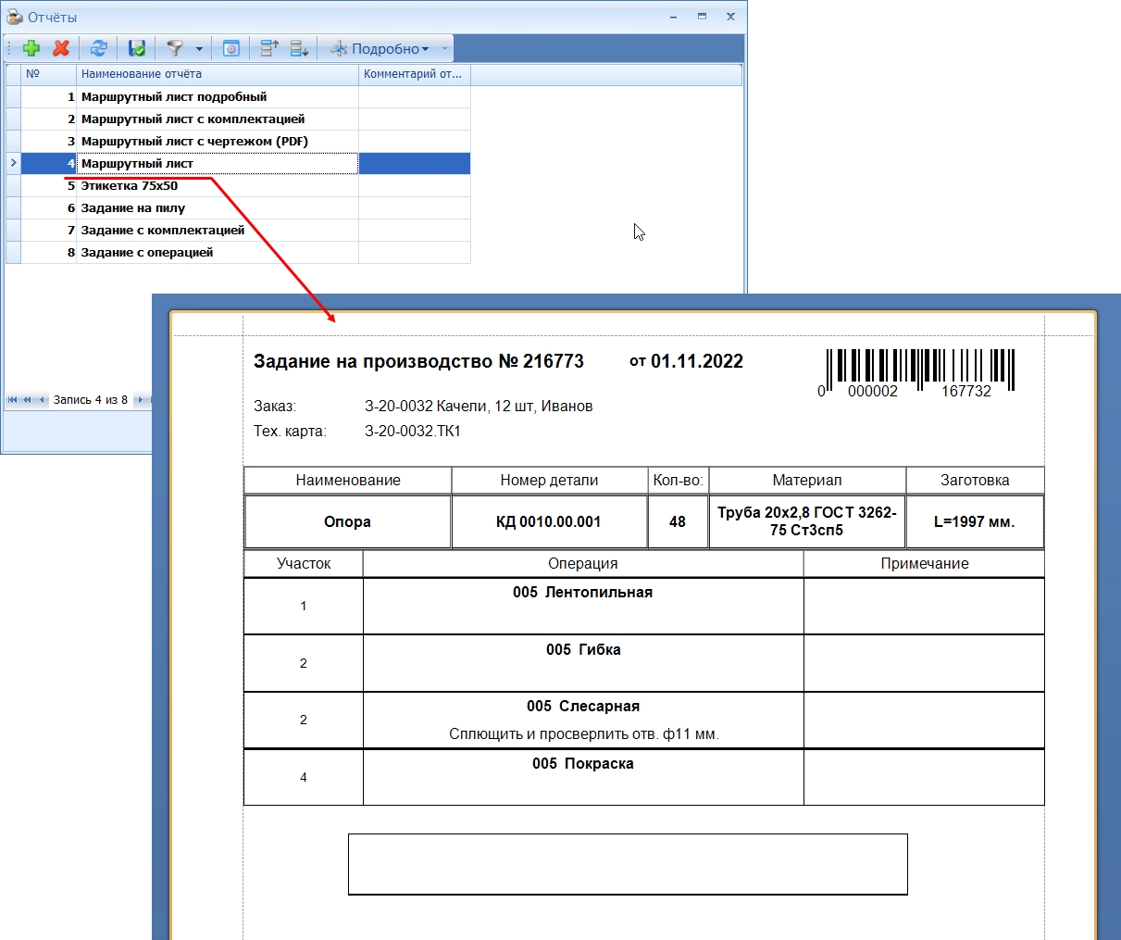1121x940 pixels.
Task: Delete report using the red X icon
Action: coord(61,48)
